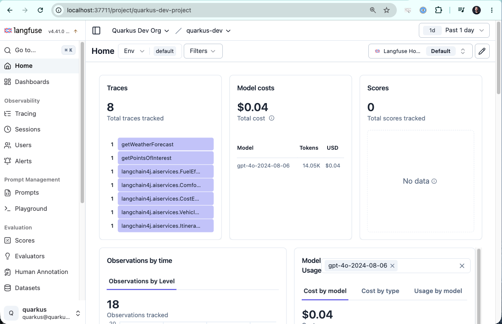The width and height of the screenshot is (502, 324).
Task: Click the default environment tag
Action: click(165, 51)
